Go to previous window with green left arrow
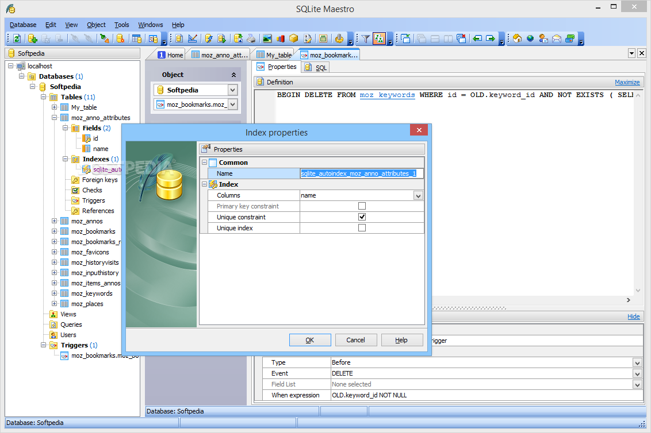The width and height of the screenshot is (651, 433). coord(477,38)
